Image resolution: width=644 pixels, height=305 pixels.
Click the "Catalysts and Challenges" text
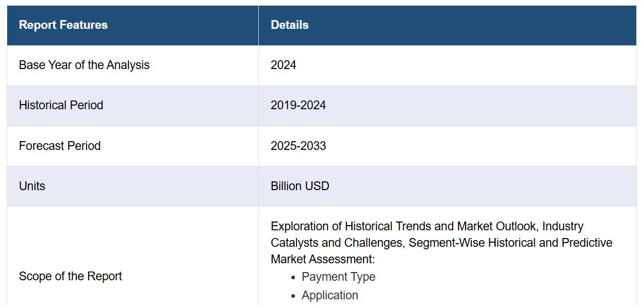338,243
